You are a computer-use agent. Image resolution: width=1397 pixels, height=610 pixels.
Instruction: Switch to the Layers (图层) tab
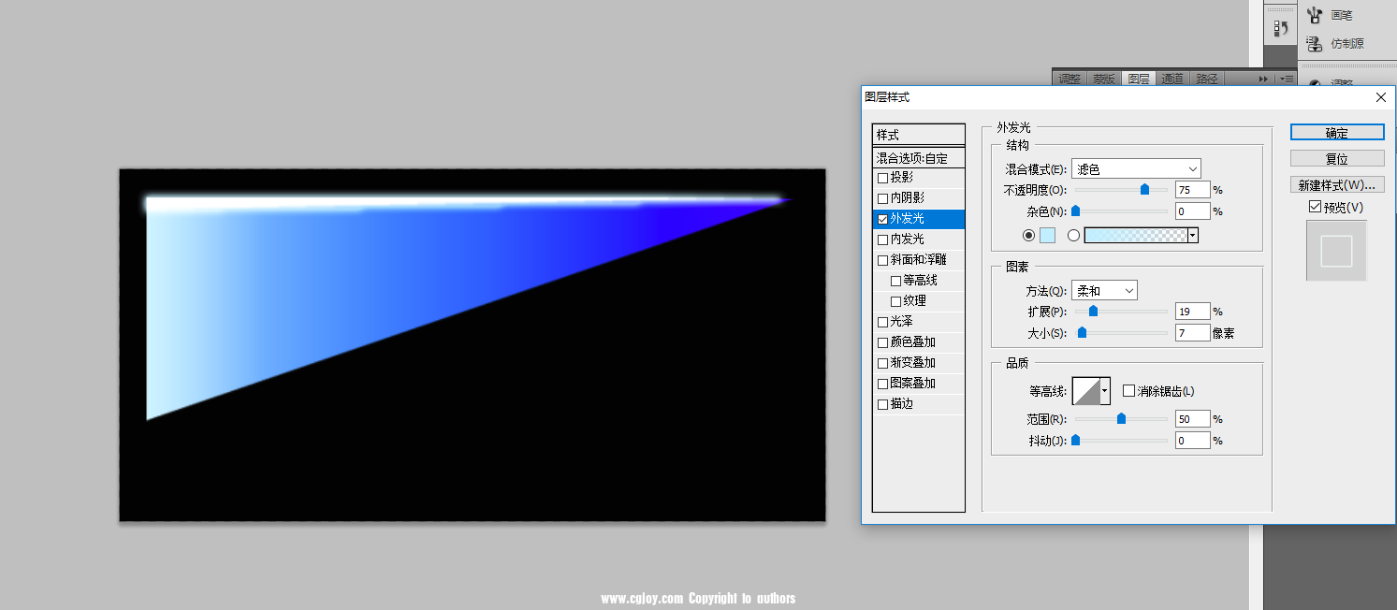click(x=1139, y=80)
